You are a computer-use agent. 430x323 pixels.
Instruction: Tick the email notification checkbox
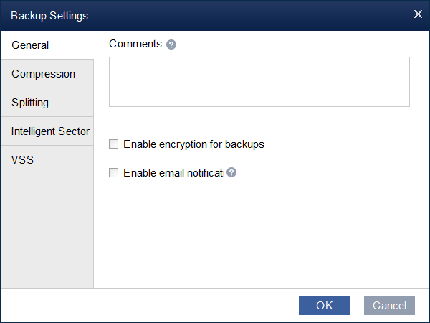[113, 173]
